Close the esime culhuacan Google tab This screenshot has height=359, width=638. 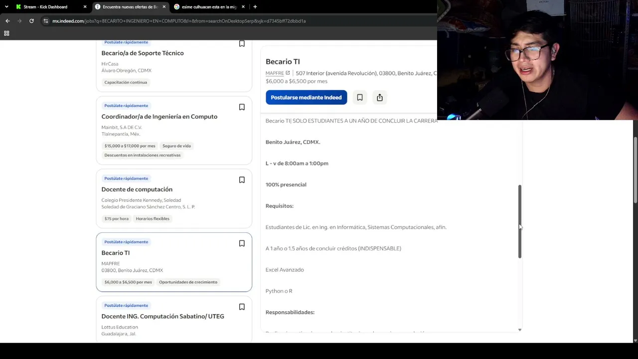pos(243,7)
